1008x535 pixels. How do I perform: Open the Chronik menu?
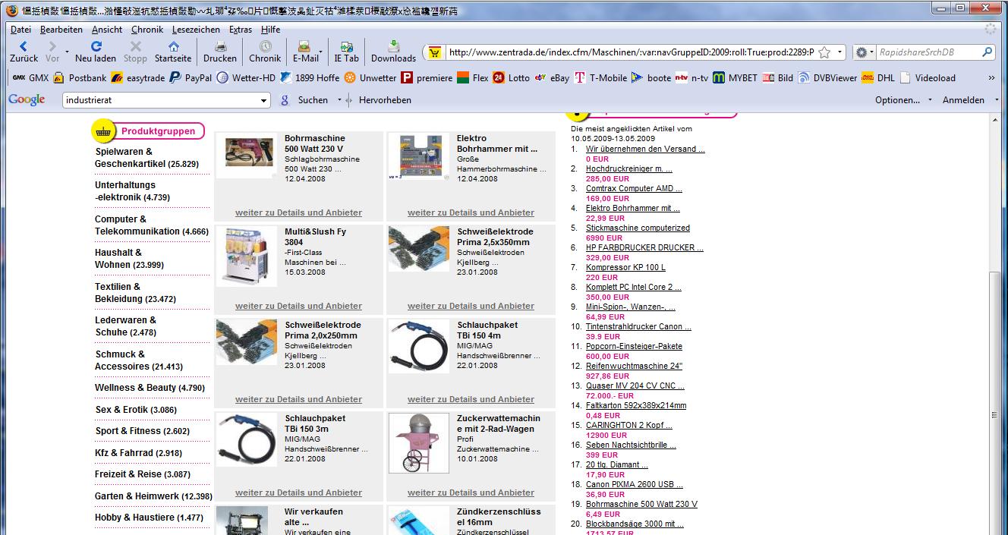[x=147, y=30]
